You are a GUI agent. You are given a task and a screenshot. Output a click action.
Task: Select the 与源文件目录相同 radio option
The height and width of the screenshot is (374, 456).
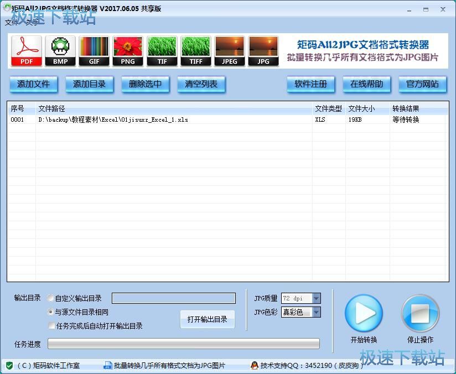click(x=50, y=311)
